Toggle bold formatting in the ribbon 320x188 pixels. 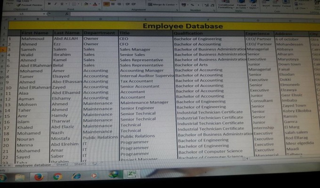[49, 4]
